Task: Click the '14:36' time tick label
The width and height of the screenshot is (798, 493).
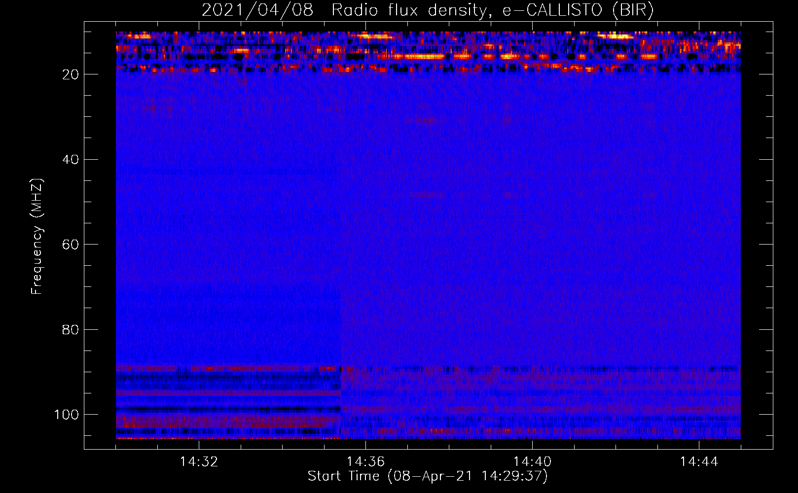Action: (365, 462)
